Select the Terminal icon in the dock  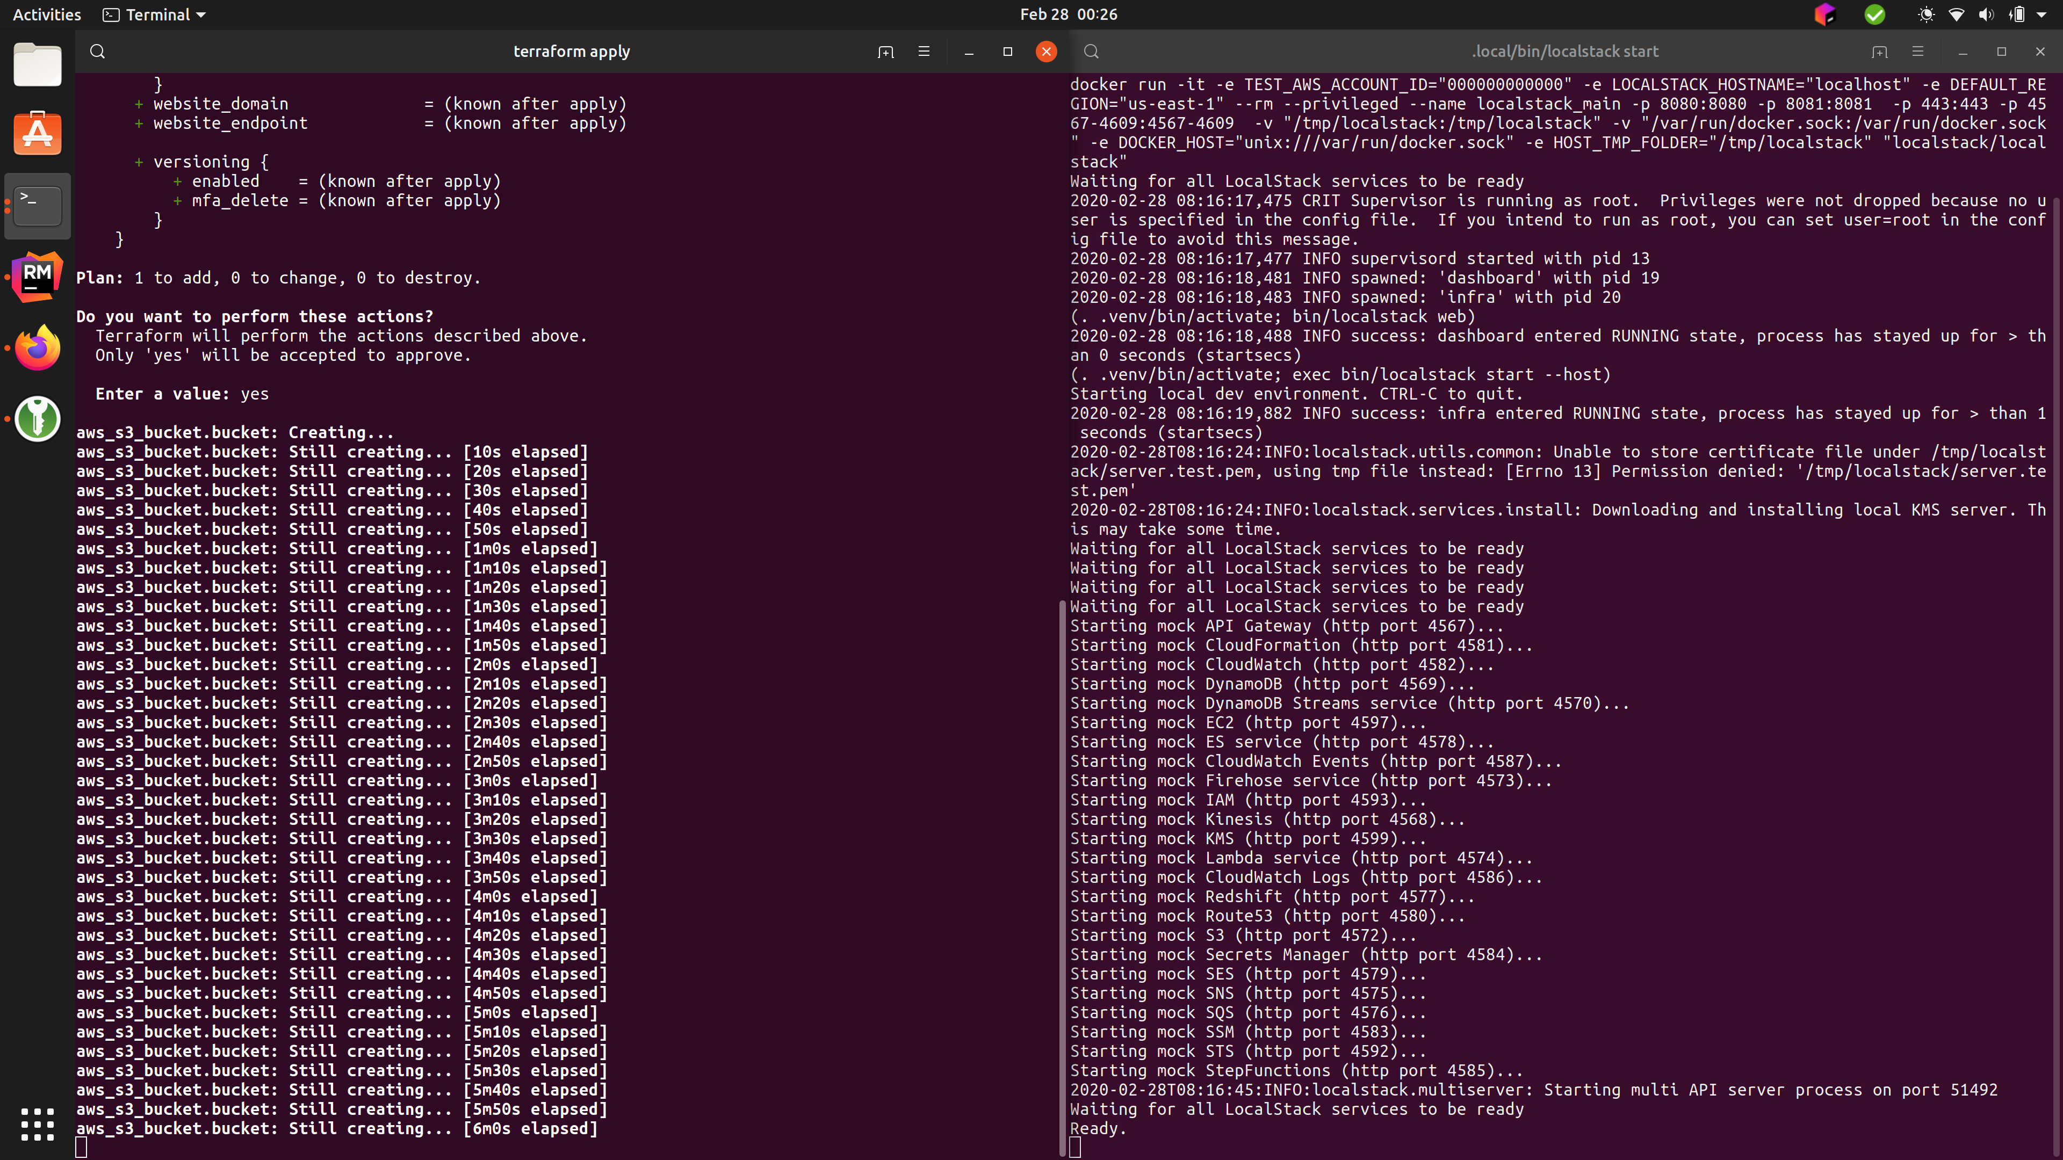(x=37, y=205)
